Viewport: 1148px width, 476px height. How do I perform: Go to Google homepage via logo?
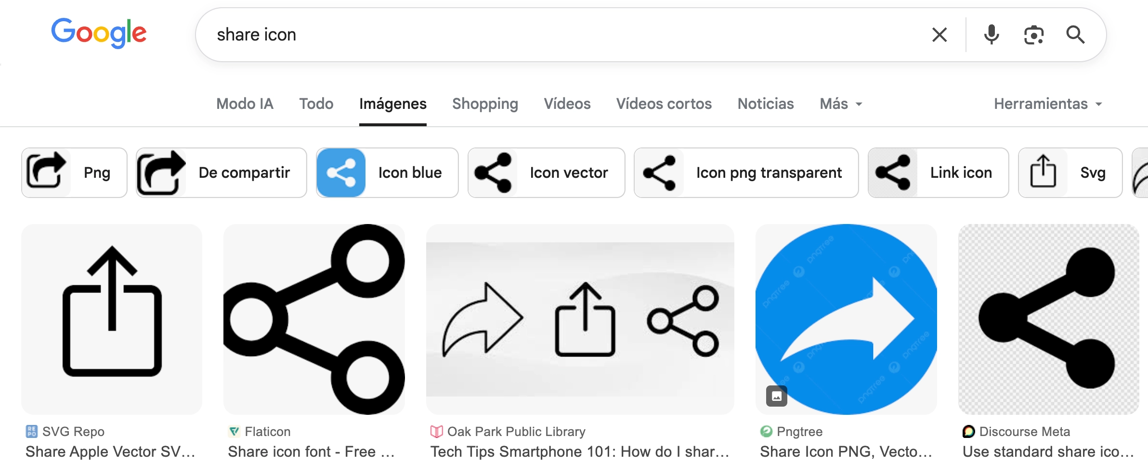point(99,33)
